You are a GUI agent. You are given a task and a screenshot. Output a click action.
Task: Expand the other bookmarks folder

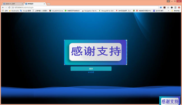[175, 11]
